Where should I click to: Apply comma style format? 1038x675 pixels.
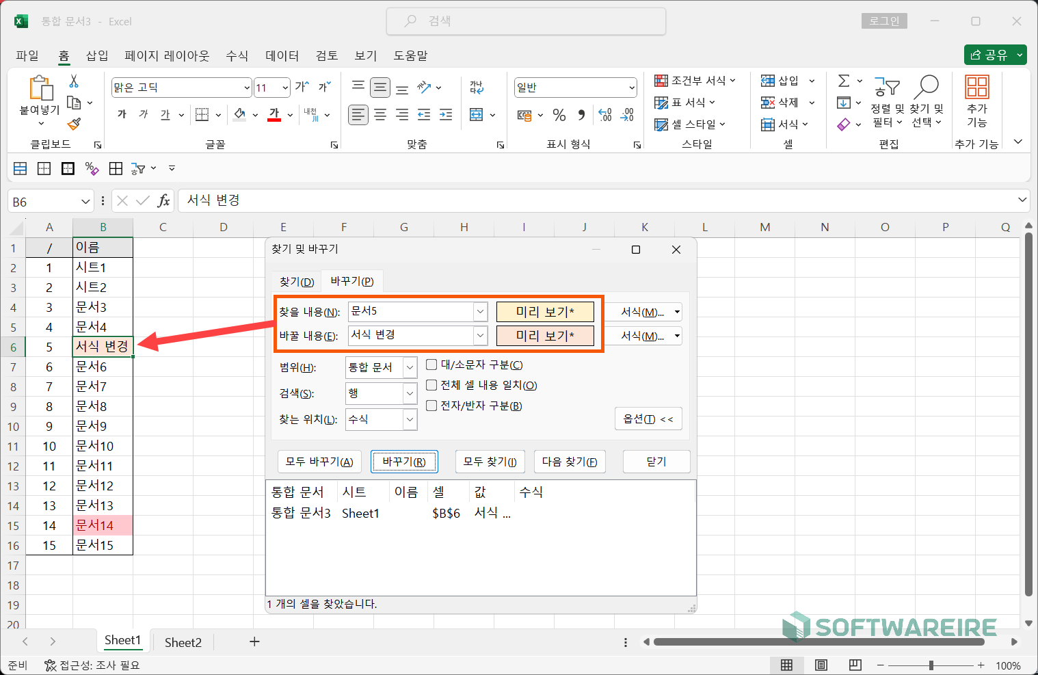(x=581, y=115)
